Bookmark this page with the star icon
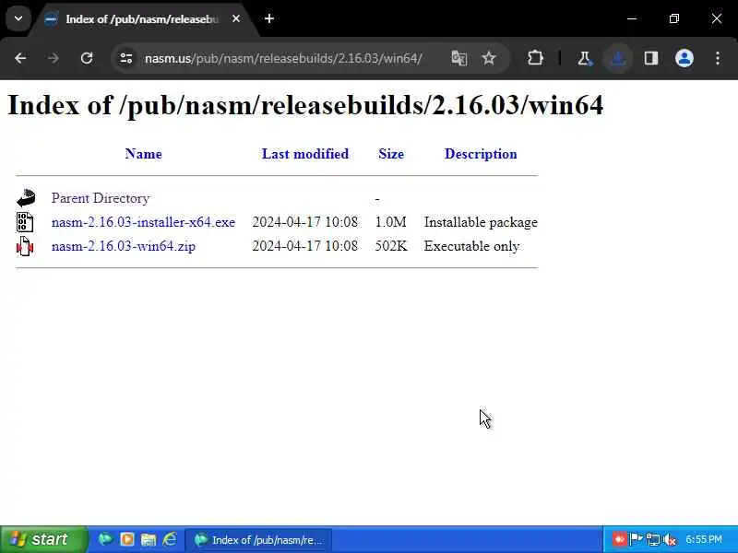 489,58
